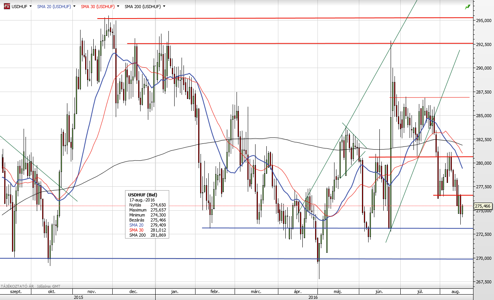Click the 17-aug.-2016 date in data box
Screen dimensions: 494x300
pyautogui.click(x=141, y=199)
